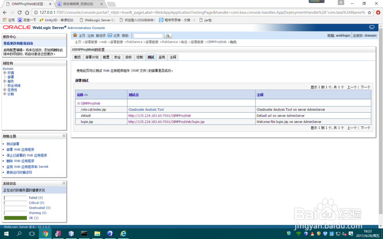Click the home icon in console toolbar
Viewport: 383px width, 239px height.
pyautogui.click(x=75, y=35)
